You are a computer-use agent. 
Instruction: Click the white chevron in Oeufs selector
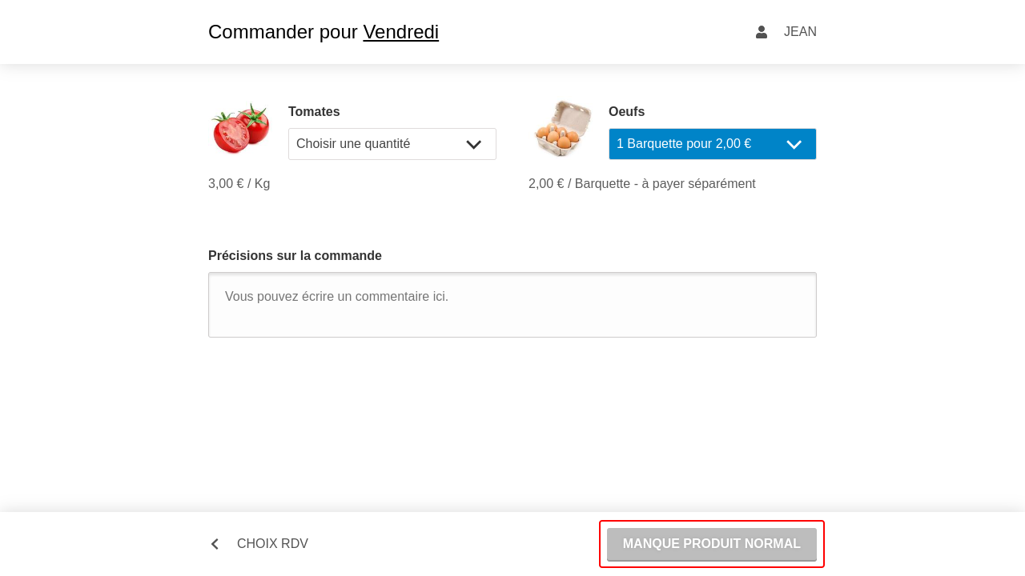(x=794, y=145)
